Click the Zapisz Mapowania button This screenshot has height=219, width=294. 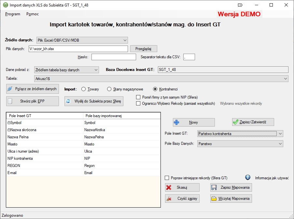tap(231, 187)
